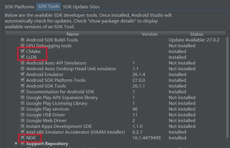Sort by the Name column header
The width and height of the screenshot is (230, 148).
pos(72,34)
